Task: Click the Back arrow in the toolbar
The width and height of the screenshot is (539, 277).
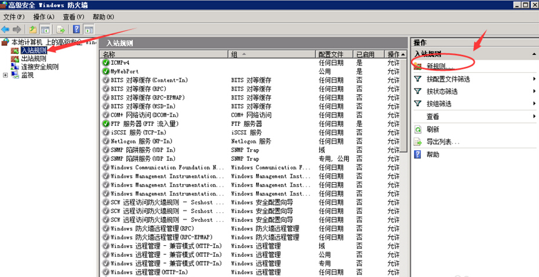Action: pyautogui.click(x=5, y=29)
